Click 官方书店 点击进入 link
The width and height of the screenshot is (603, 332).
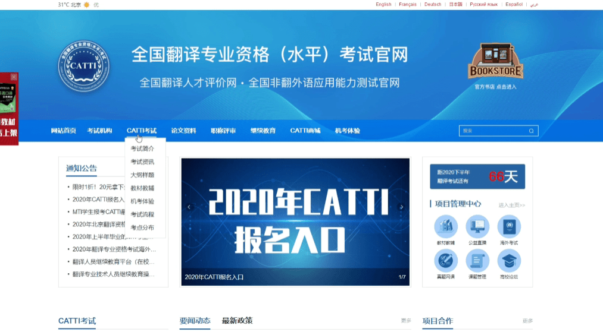click(x=495, y=87)
